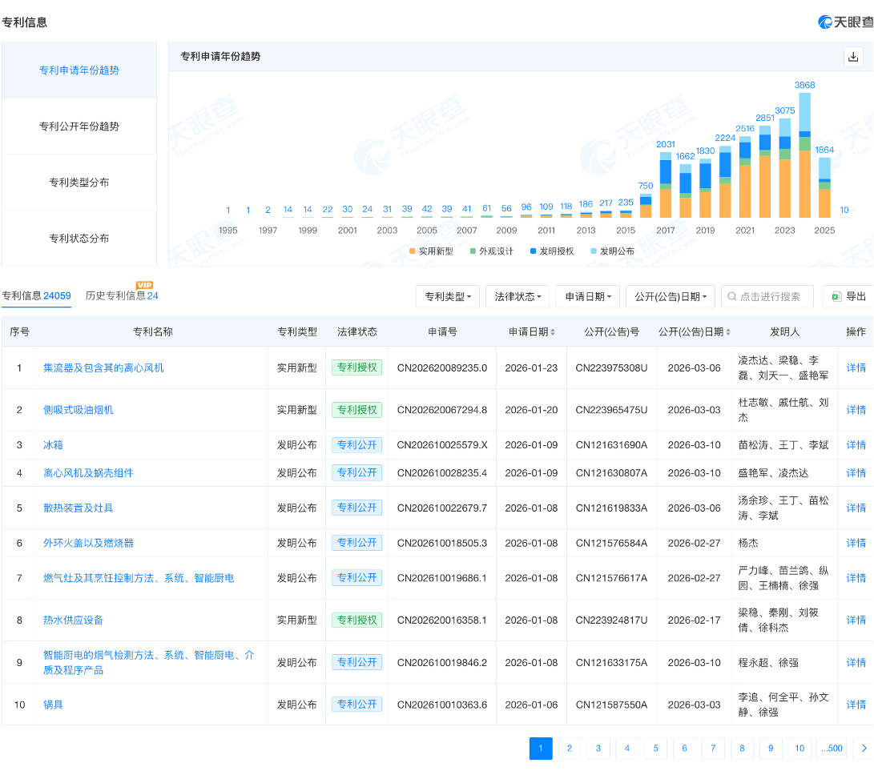Toggle 发明授权 legend series

(x=551, y=251)
